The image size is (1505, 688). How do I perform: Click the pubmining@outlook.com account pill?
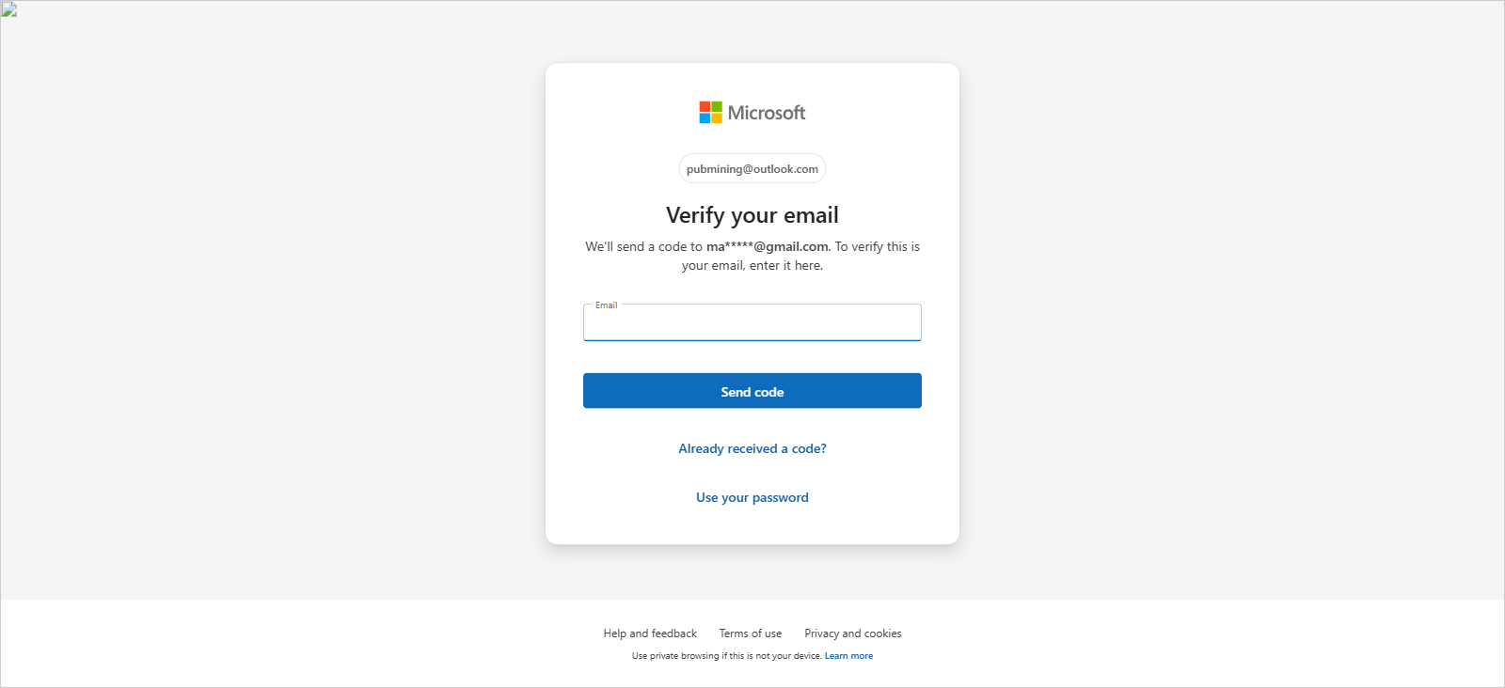[752, 169]
